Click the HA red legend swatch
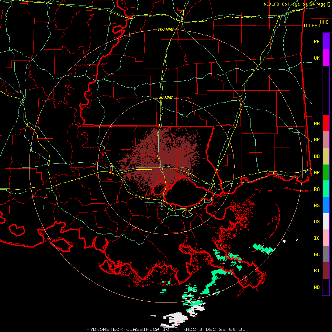 (x=326, y=123)
